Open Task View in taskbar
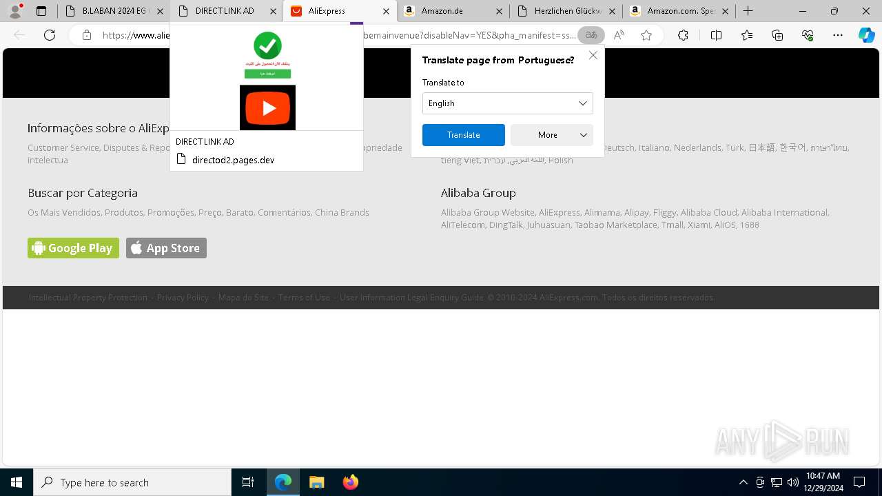This screenshot has width=882, height=496. (248, 482)
